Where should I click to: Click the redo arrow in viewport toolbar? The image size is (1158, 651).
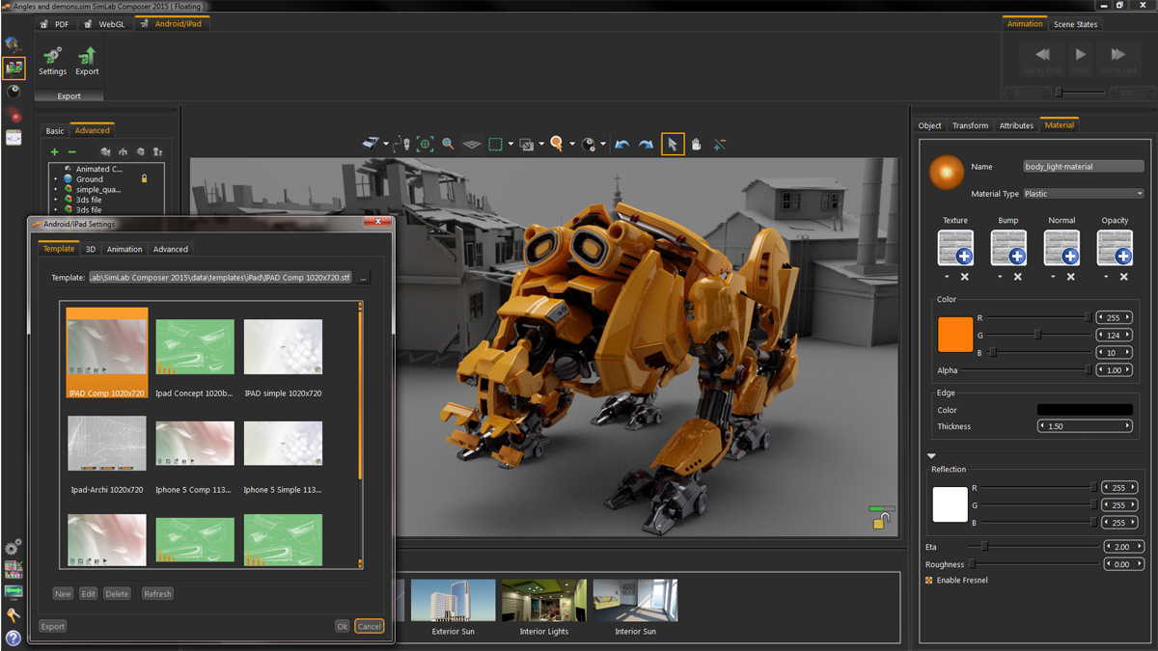point(647,145)
